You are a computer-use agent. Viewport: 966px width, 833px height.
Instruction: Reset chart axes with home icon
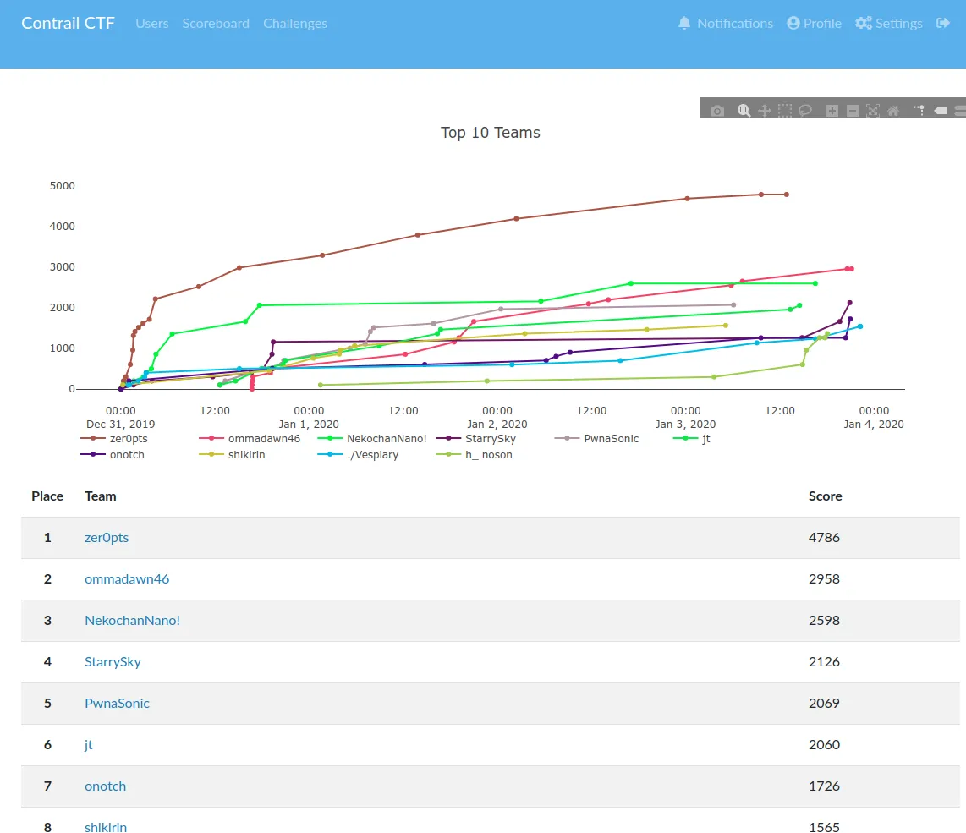[x=893, y=111]
